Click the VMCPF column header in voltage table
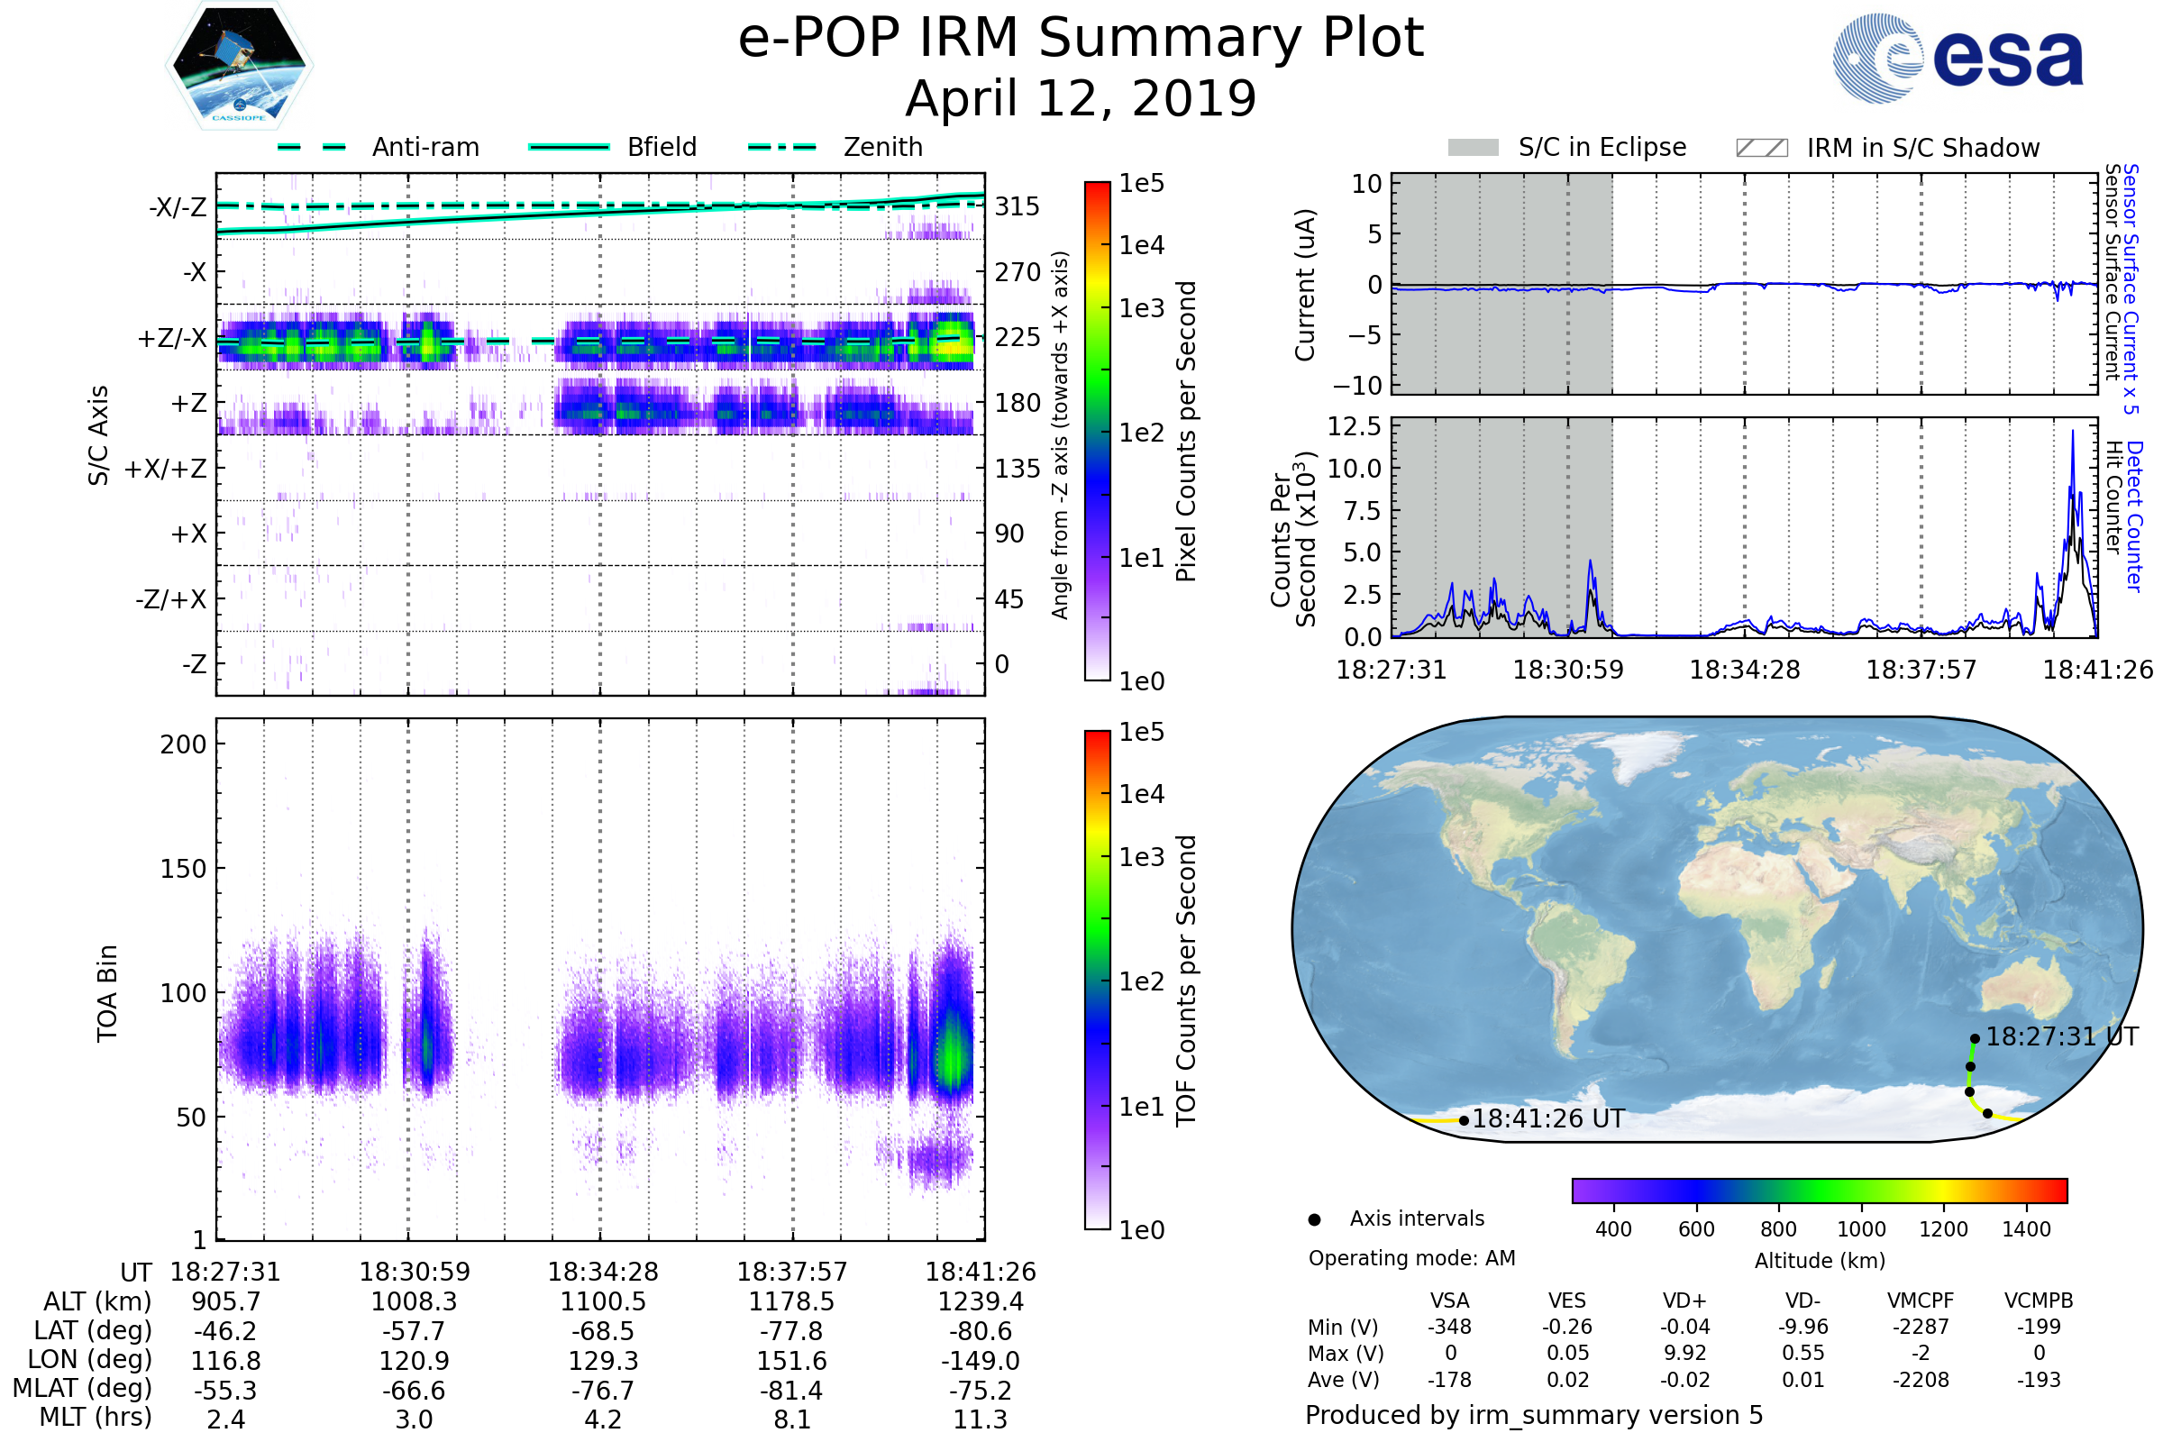Image resolution: width=2163 pixels, height=1442 pixels. pyautogui.click(x=1921, y=1301)
